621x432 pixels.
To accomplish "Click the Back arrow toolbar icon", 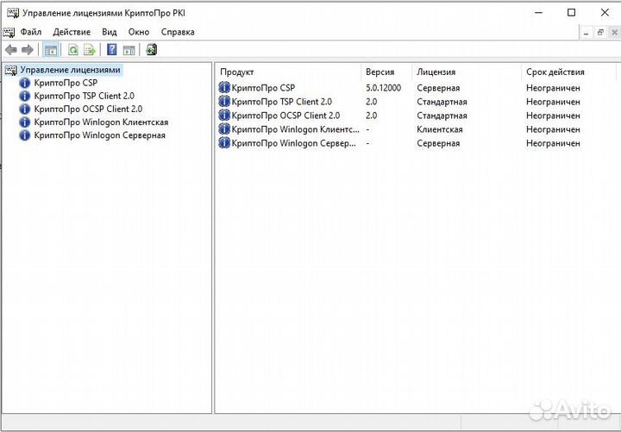I will tap(11, 50).
